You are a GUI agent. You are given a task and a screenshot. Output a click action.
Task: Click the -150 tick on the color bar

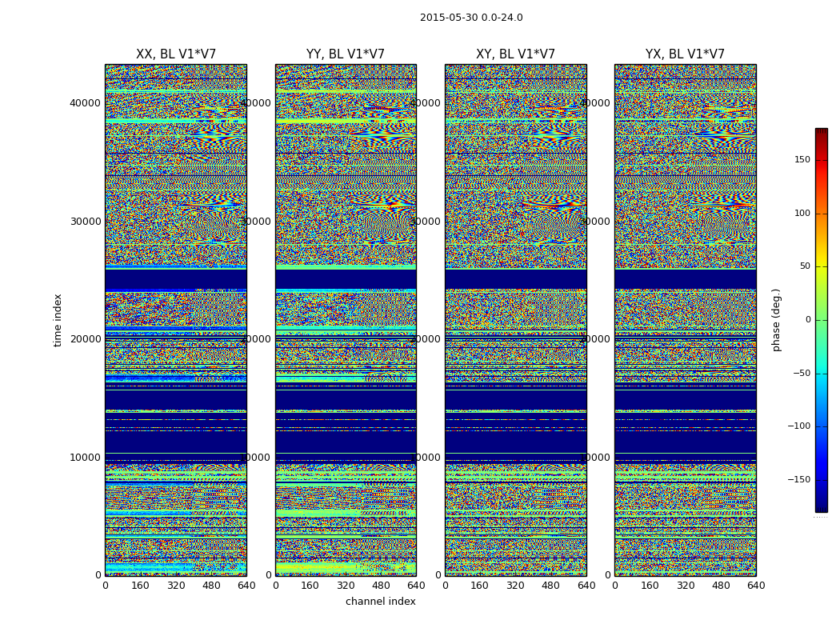(798, 479)
